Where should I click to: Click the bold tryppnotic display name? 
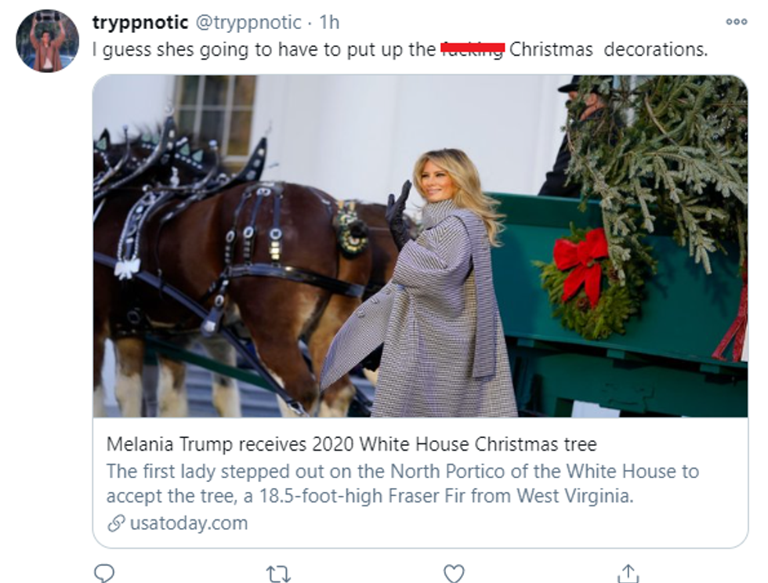[139, 22]
